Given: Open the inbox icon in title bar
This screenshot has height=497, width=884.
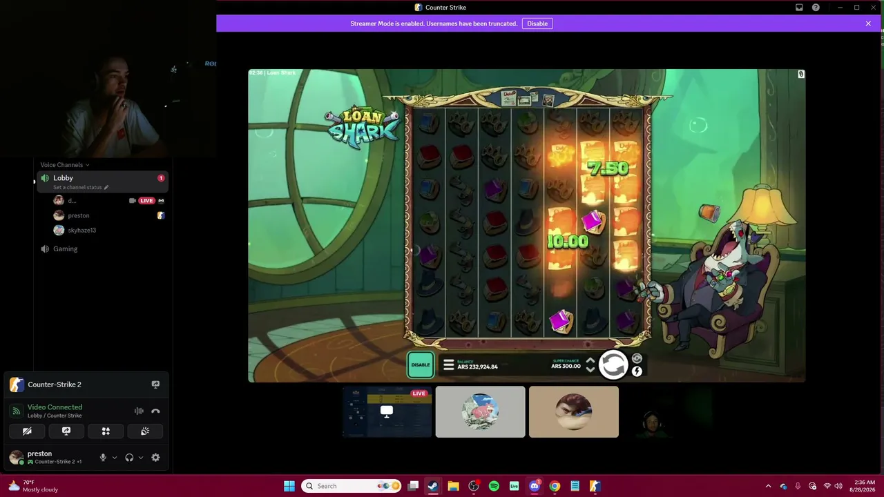Looking at the screenshot, I should pos(799,8).
